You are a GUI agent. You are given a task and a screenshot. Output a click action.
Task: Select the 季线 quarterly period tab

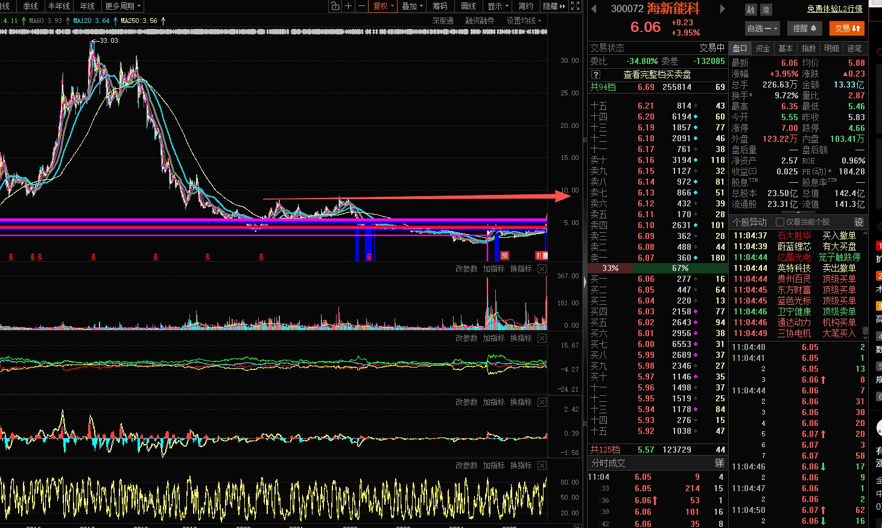pyautogui.click(x=30, y=6)
